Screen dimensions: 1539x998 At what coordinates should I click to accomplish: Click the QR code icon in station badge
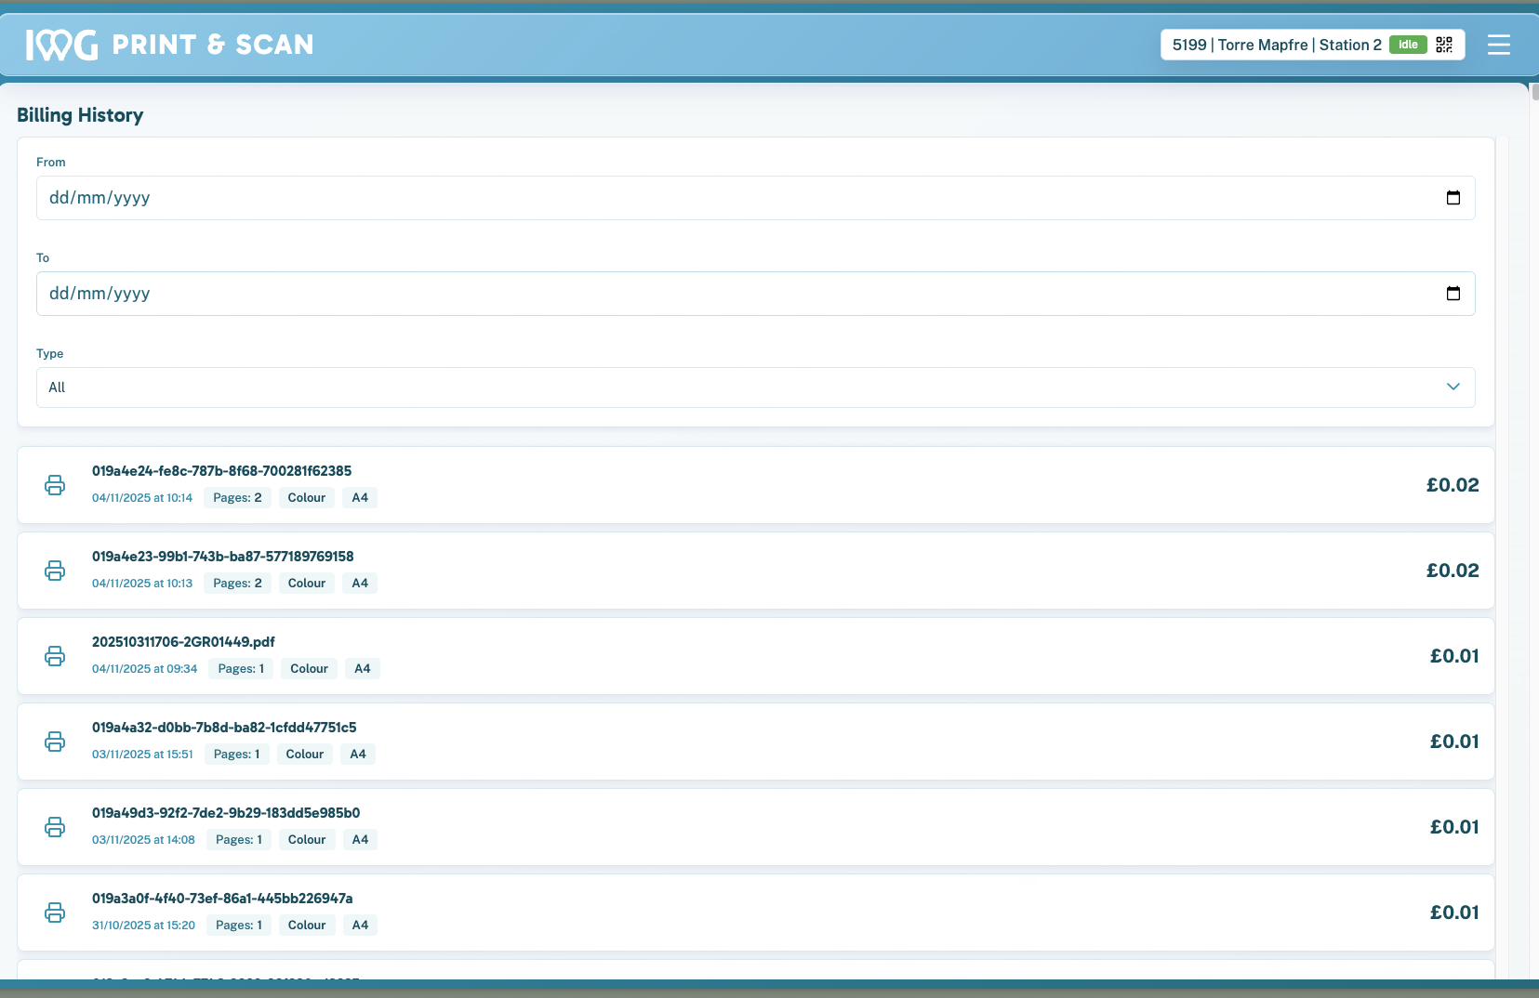[x=1443, y=45]
